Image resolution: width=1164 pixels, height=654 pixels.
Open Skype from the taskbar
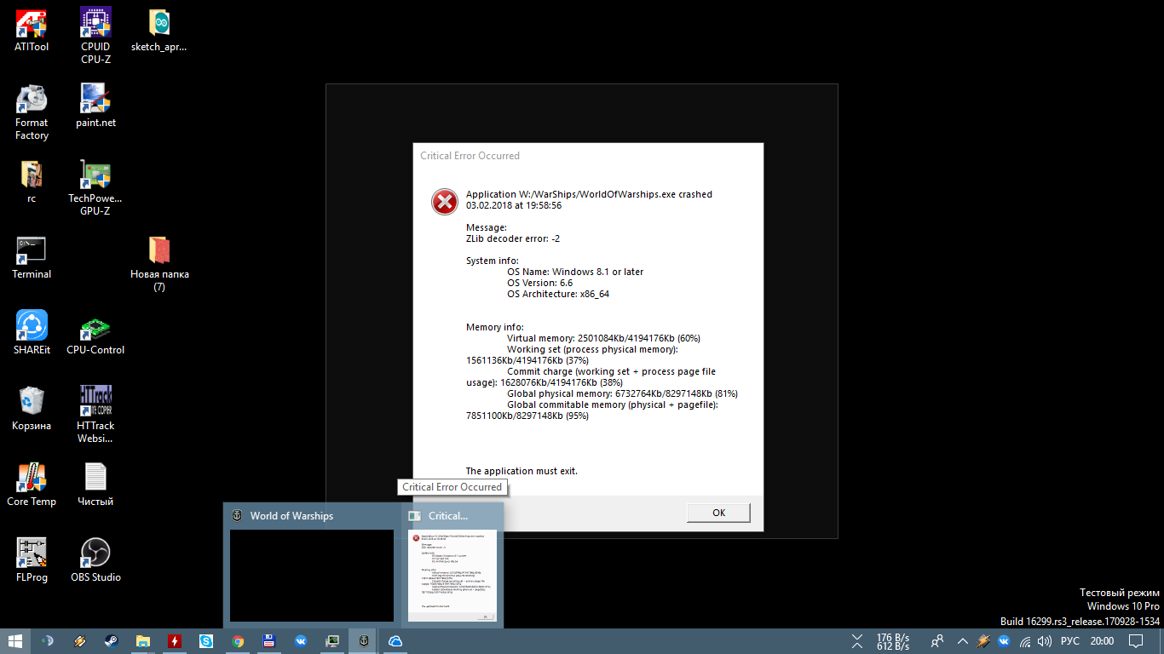(206, 641)
